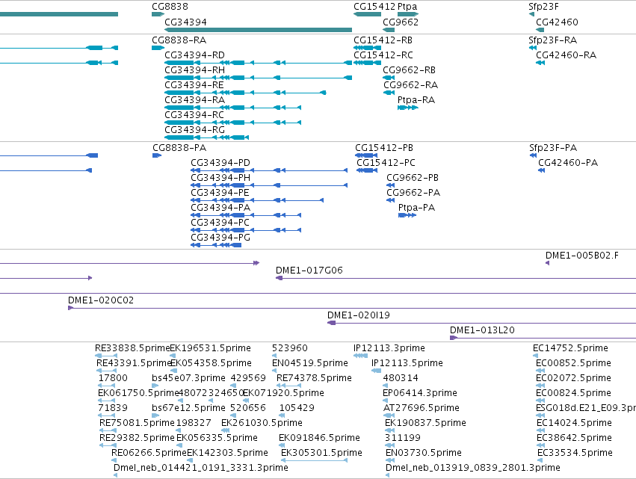Click the Sfp23F gene label
636x479 pixels.
tap(543, 7)
